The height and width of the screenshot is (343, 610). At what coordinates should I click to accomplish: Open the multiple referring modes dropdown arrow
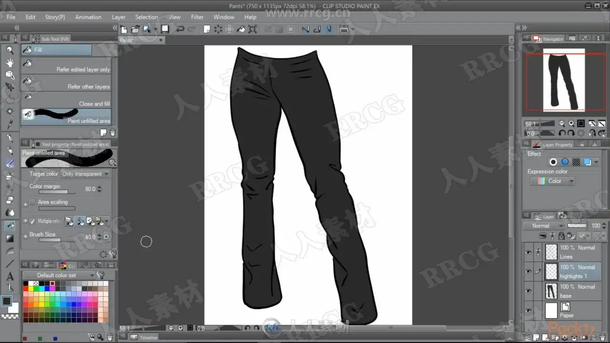pyautogui.click(x=107, y=221)
